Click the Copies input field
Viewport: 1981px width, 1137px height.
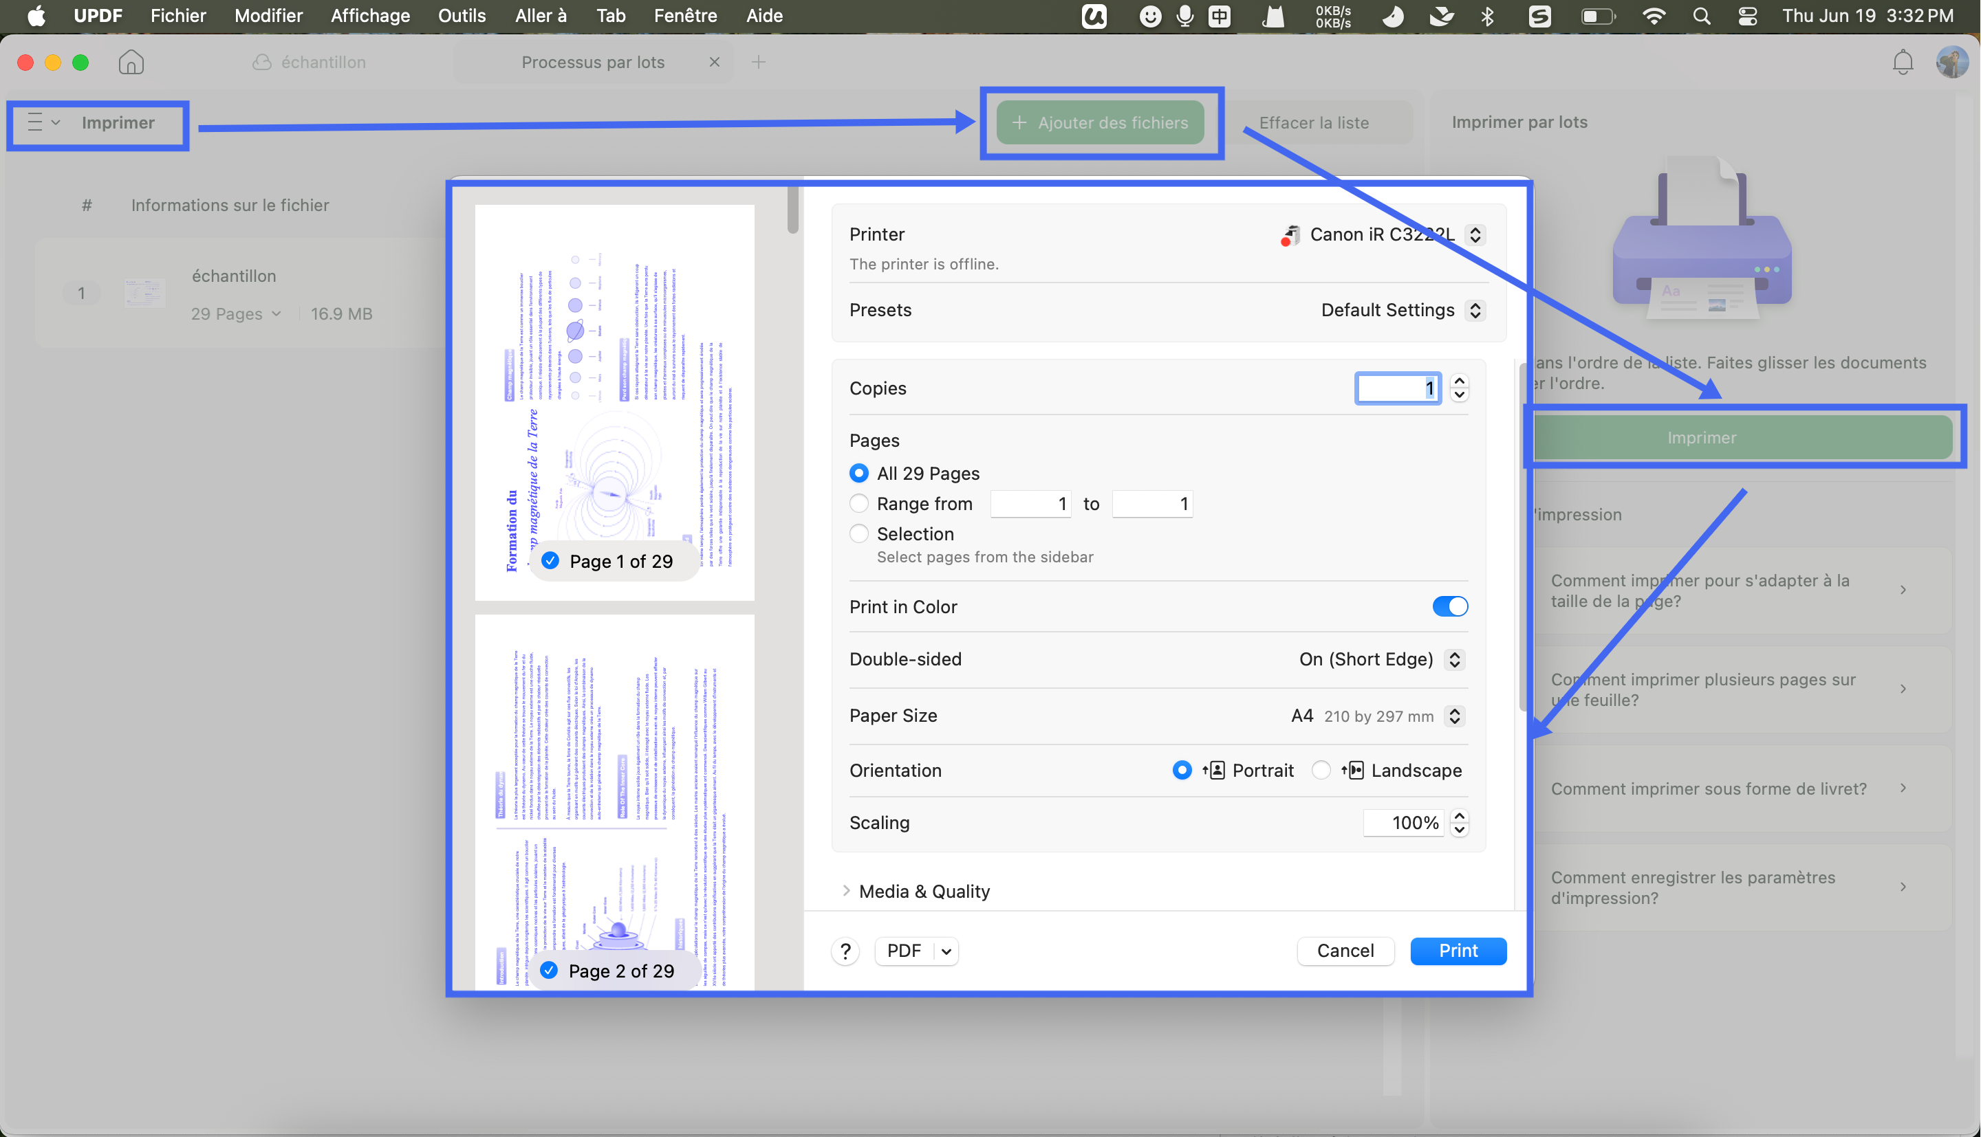coord(1398,388)
